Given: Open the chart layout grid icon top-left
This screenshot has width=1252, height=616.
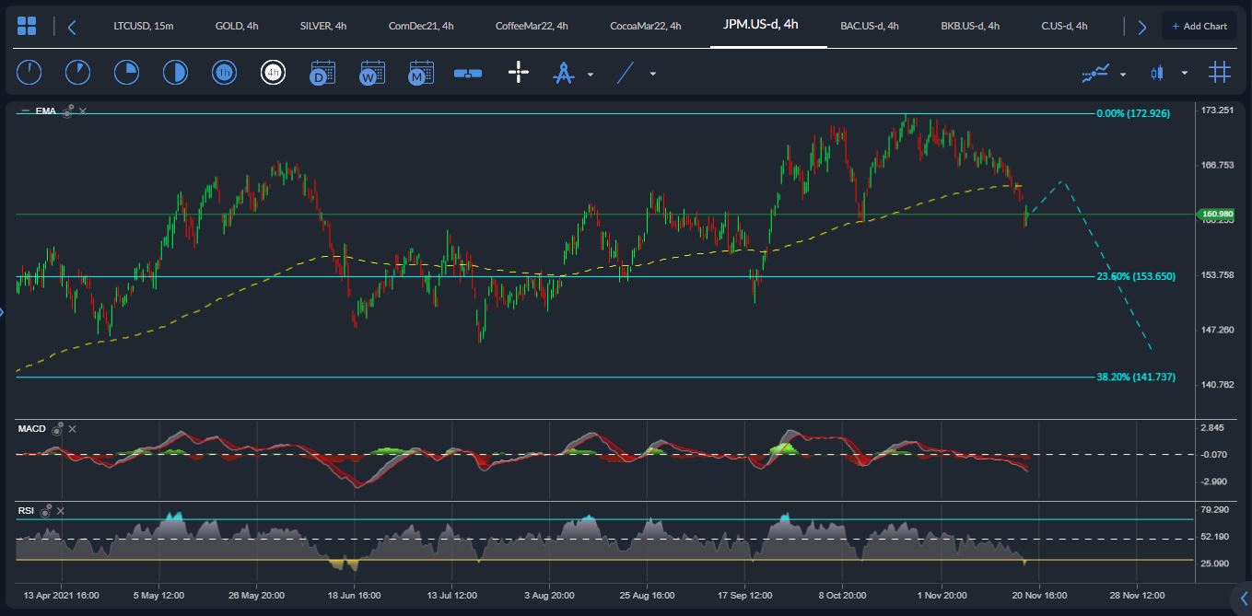Looking at the screenshot, I should (x=27, y=26).
